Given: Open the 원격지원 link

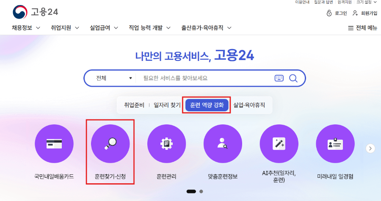Looking at the screenshot, I should click(x=345, y=2).
